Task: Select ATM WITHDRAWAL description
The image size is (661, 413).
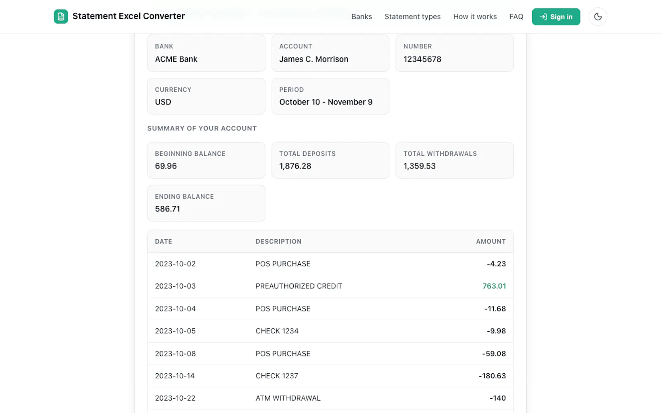Action: [288, 399]
